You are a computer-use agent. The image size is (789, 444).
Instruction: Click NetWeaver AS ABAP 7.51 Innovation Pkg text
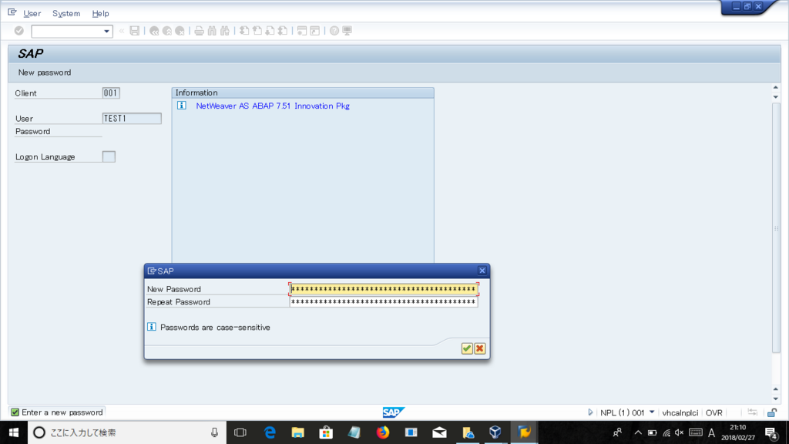[x=273, y=106]
